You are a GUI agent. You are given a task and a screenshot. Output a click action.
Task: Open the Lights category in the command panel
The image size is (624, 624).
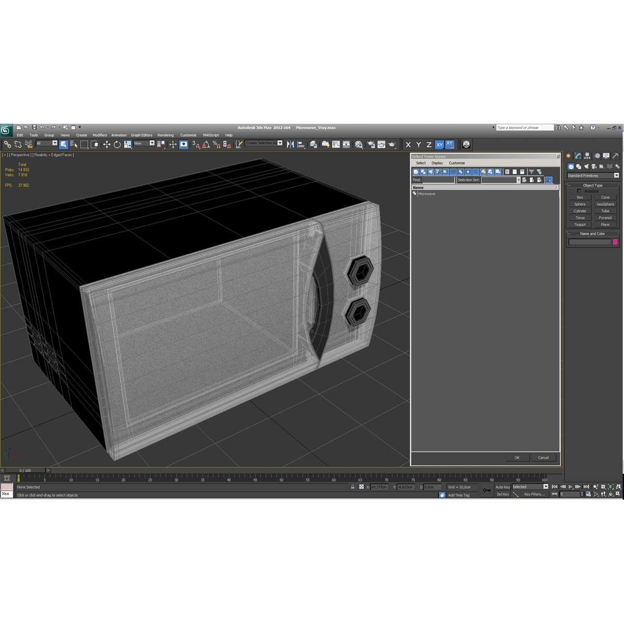(587, 166)
